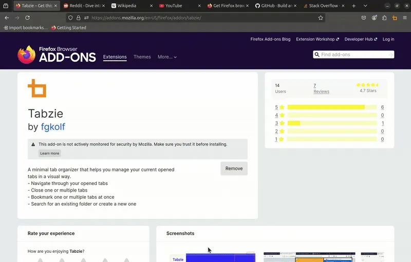Click the 5-star review count 6
Viewport: 411px width, 262px height.
point(382,107)
